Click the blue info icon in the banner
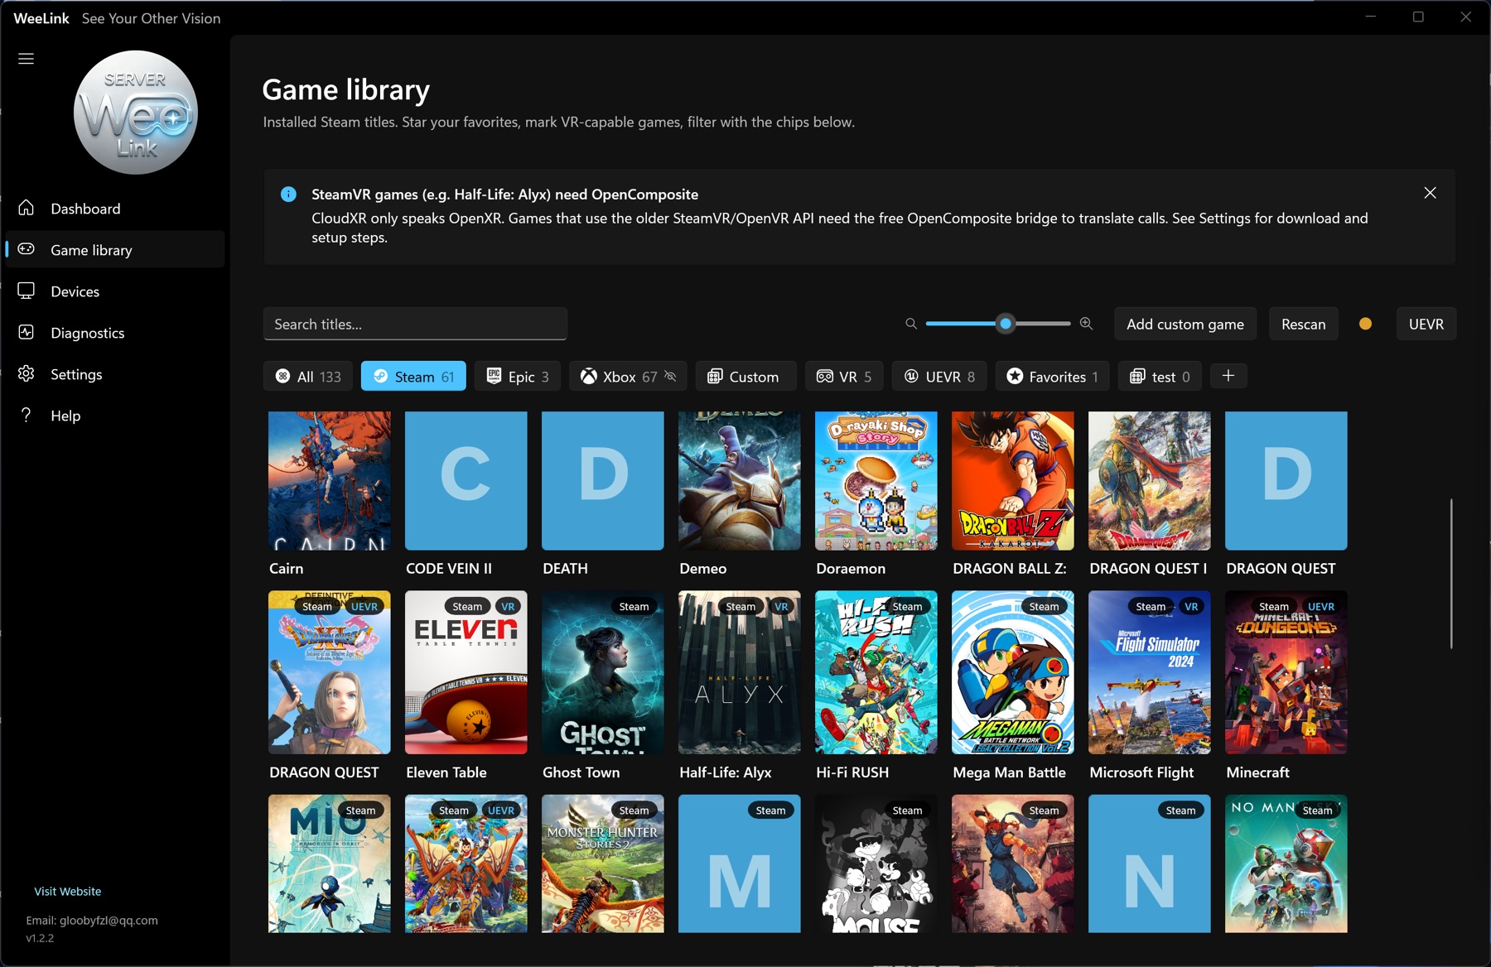This screenshot has height=967, width=1491. tap(288, 194)
